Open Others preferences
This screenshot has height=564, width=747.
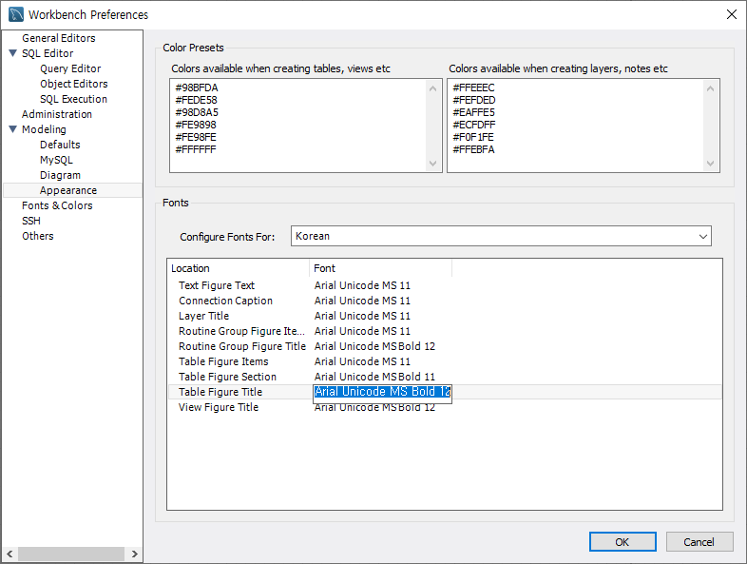pos(38,237)
